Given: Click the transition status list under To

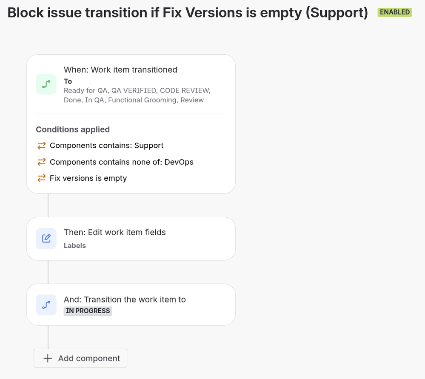Looking at the screenshot, I should coord(137,95).
